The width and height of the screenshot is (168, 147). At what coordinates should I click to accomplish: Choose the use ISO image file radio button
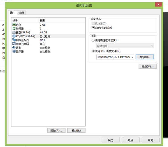tap(93, 51)
